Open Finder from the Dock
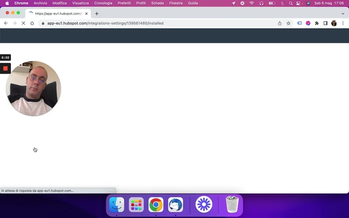The width and height of the screenshot is (349, 218). point(117,205)
